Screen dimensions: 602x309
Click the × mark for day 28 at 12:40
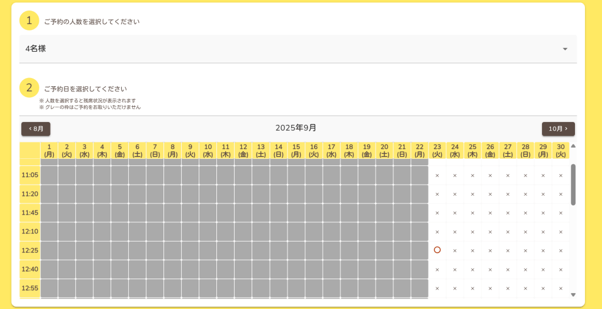point(525,269)
